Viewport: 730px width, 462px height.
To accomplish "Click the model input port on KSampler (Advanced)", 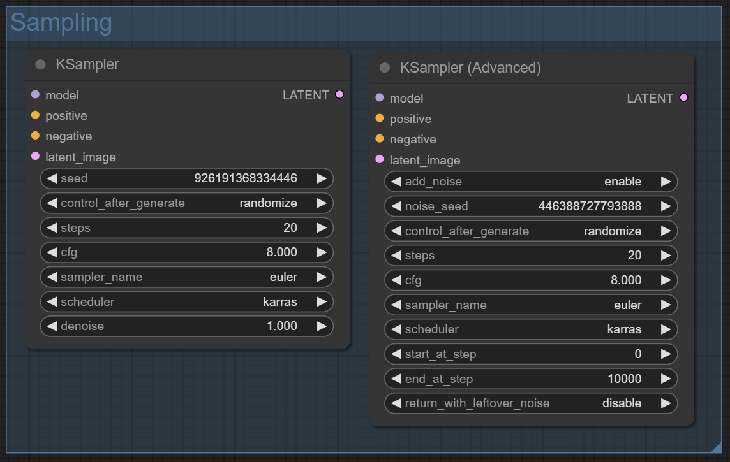I will 380,98.
